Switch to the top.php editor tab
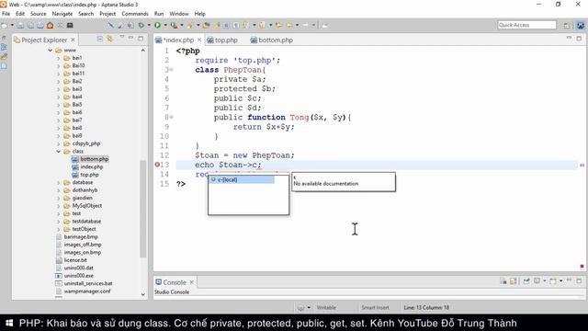Image resolution: width=588 pixels, height=331 pixels. tap(222, 40)
